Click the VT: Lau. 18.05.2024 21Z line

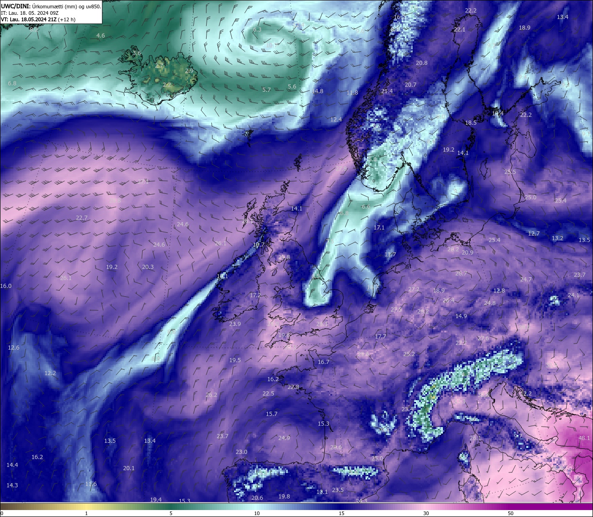[x=38, y=19]
